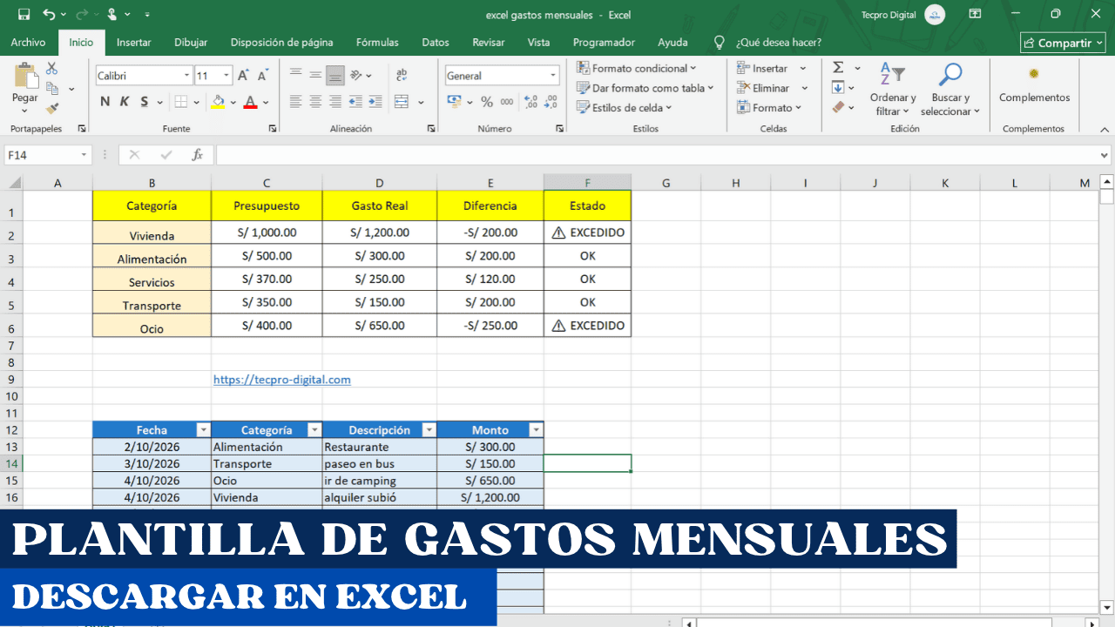Toggle bold N formatting
Image resolution: width=1115 pixels, height=627 pixels.
coord(105,102)
